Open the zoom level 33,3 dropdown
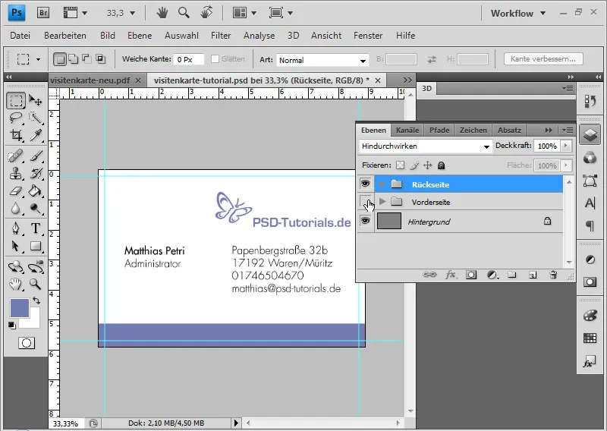The image size is (607, 431). click(132, 13)
